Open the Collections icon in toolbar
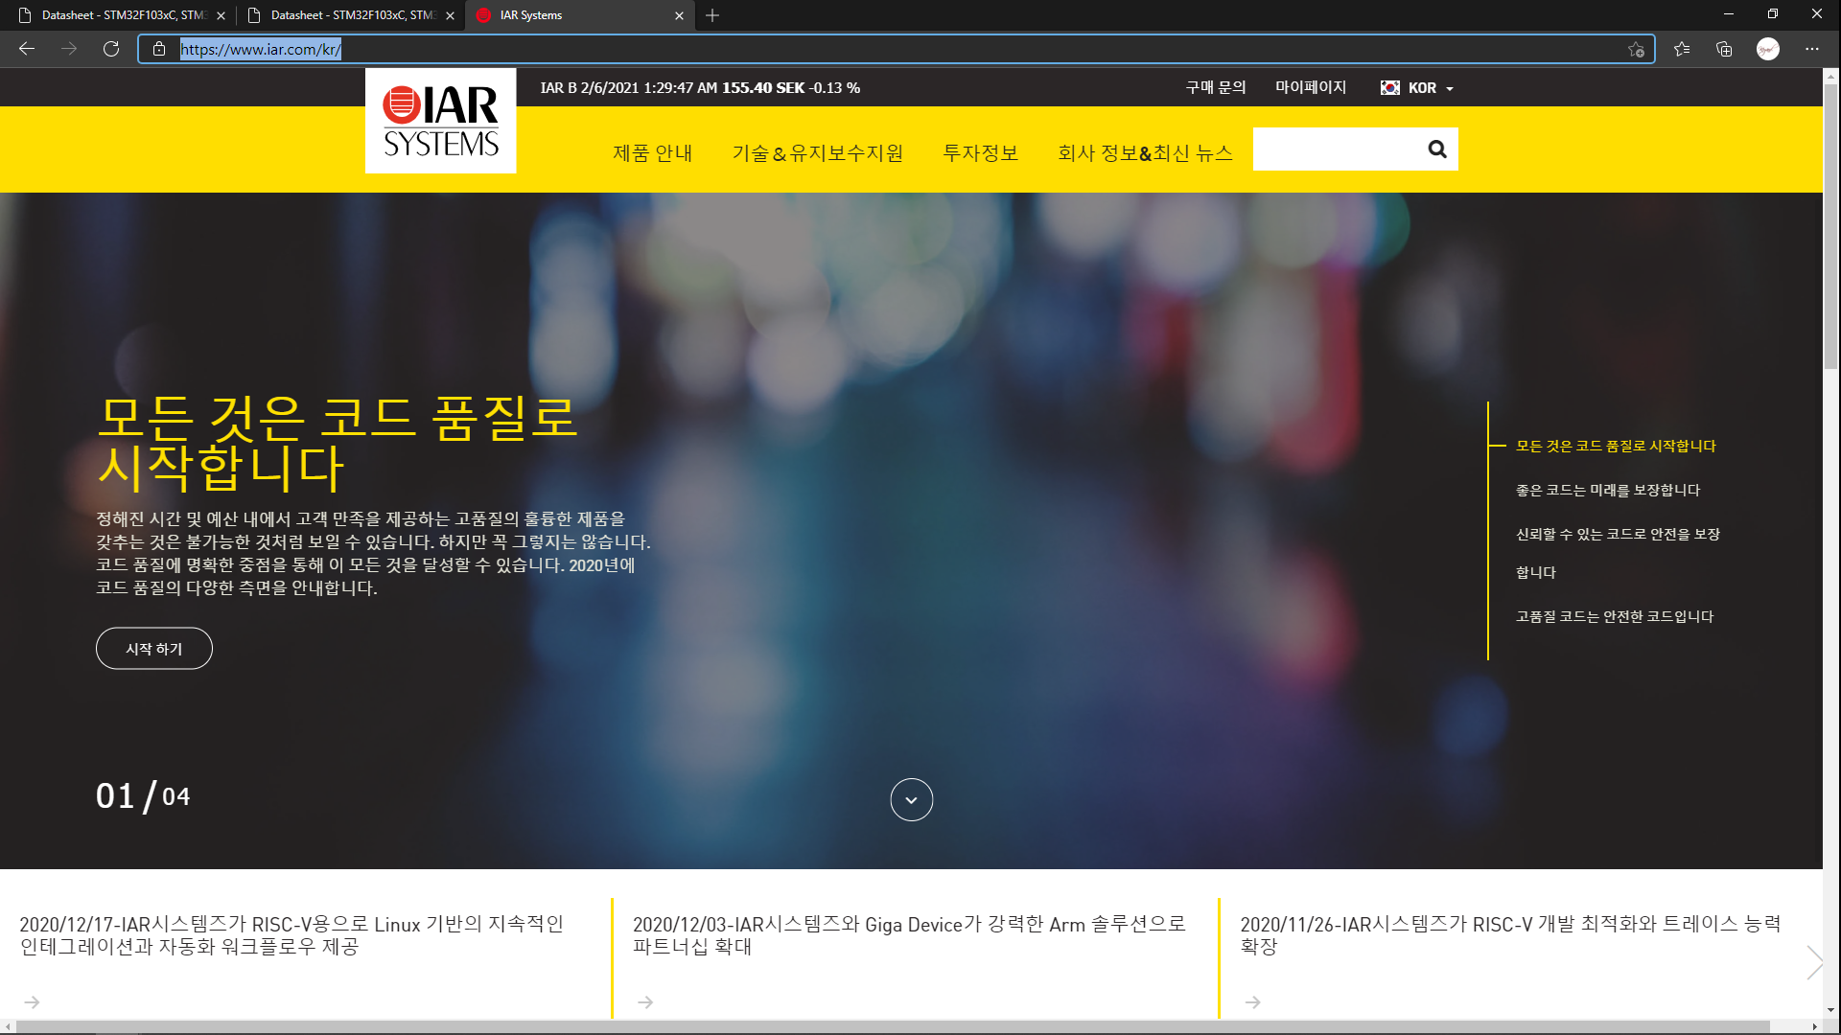Screen dimensions: 1841x1035 (1724, 49)
